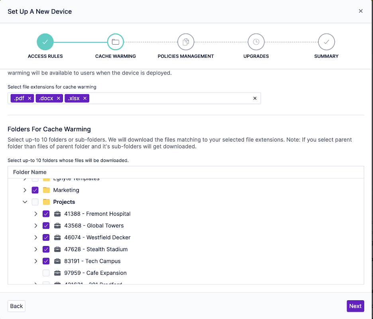The width and height of the screenshot is (373, 319).
Task: Expand 83191 - Tech Campus folder
Action: click(x=36, y=261)
